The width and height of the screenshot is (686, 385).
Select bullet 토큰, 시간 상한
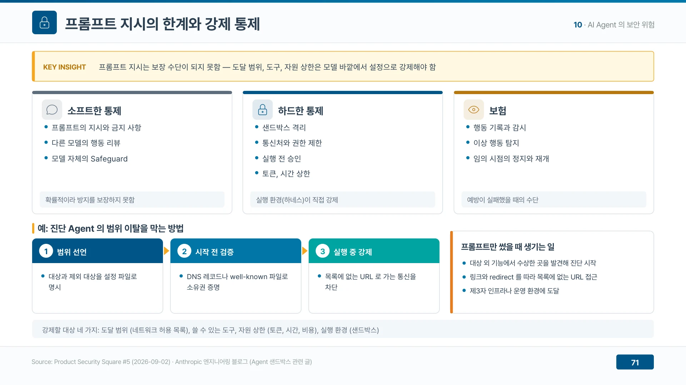pyautogui.click(x=286, y=174)
